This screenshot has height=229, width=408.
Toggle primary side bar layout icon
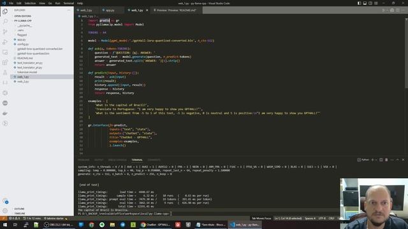(359, 3)
